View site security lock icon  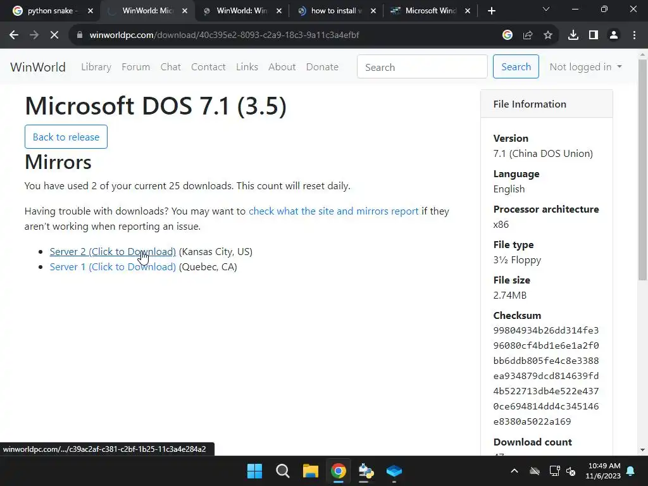(x=80, y=35)
